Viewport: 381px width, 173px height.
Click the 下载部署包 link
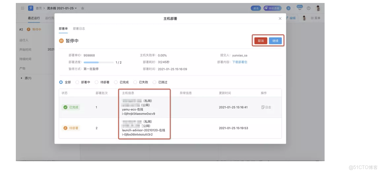(x=240, y=62)
